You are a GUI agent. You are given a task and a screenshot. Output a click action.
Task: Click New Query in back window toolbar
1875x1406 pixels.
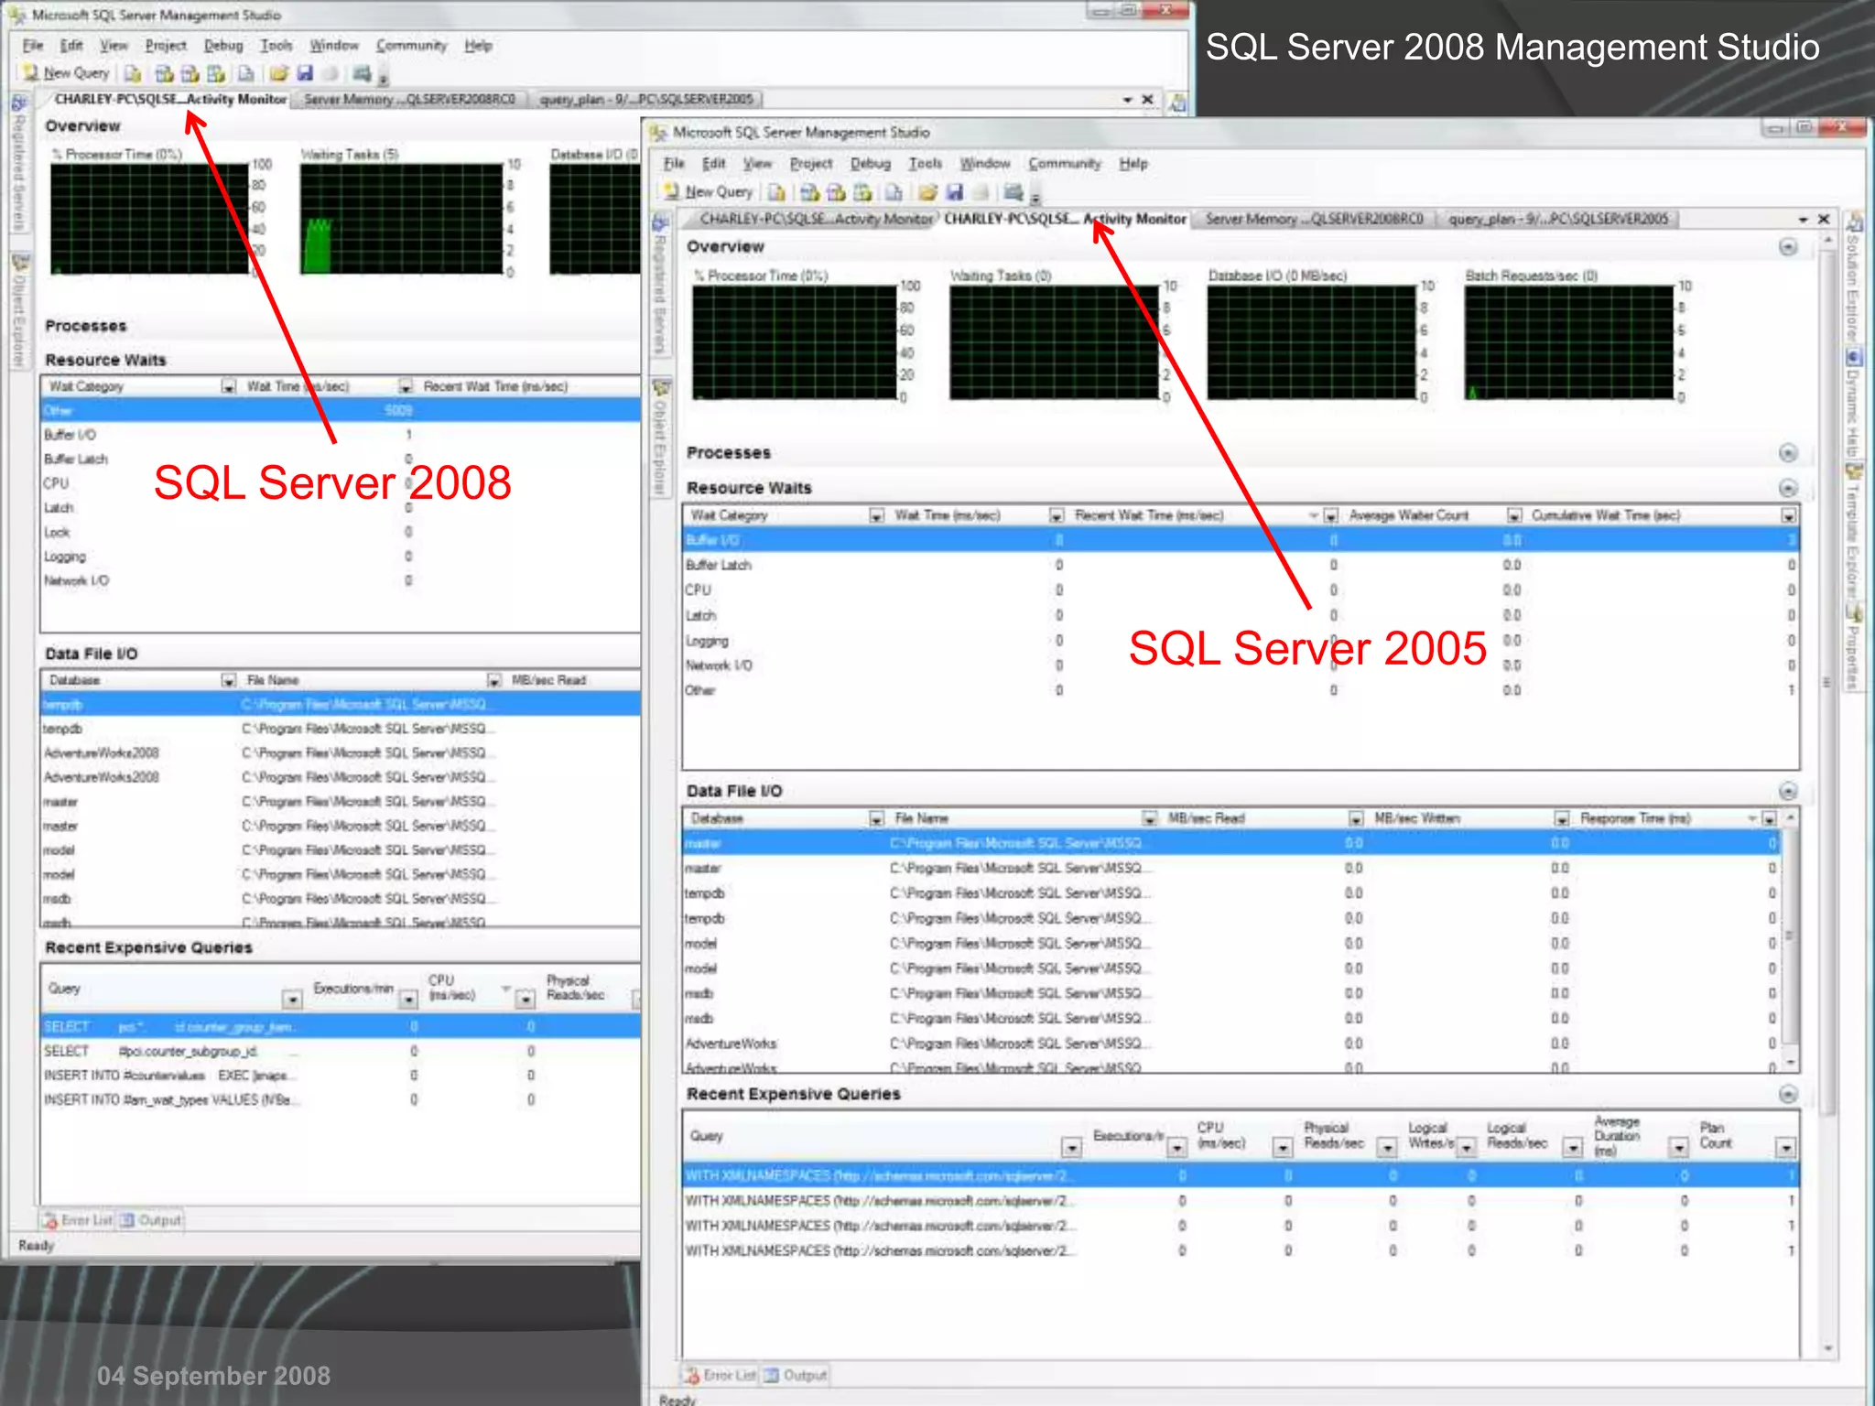[x=66, y=73]
